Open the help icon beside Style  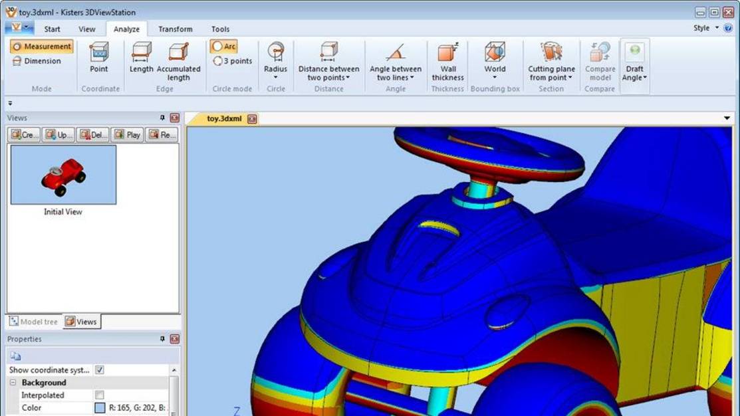(728, 29)
